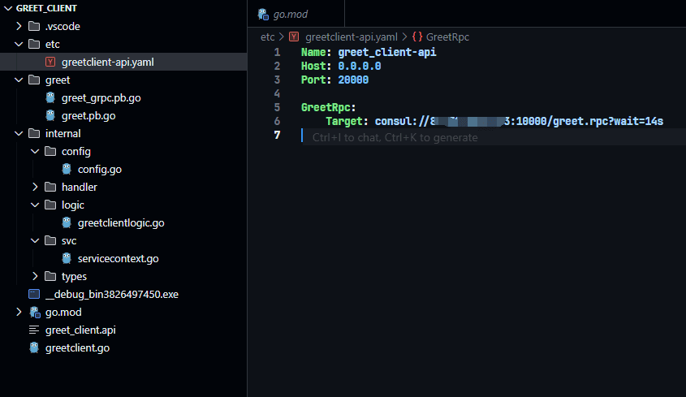Open greetclient.go in the file tree
The image size is (686, 397).
[77, 347]
